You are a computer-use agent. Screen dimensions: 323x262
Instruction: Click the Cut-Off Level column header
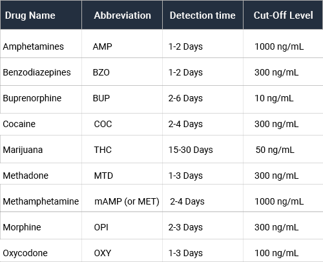(x=283, y=15)
